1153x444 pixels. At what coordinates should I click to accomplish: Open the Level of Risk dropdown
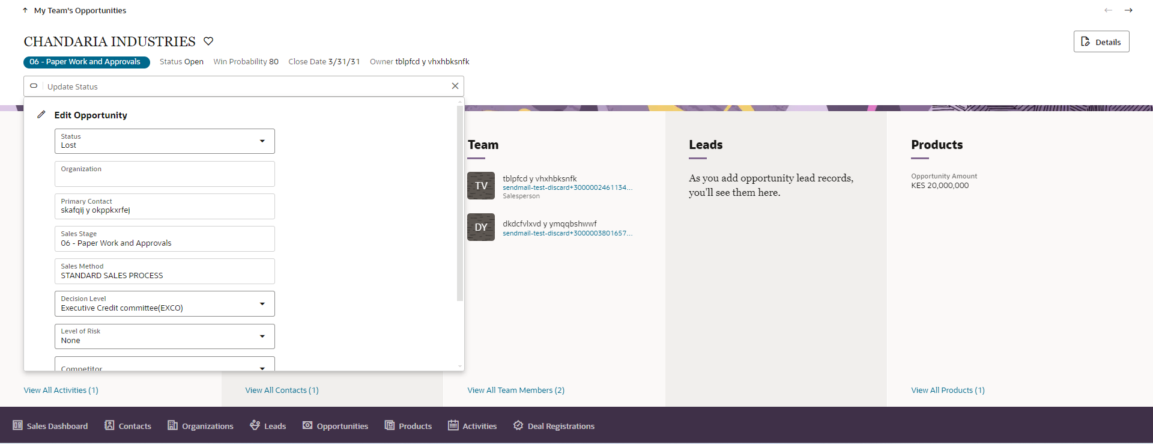165,336
